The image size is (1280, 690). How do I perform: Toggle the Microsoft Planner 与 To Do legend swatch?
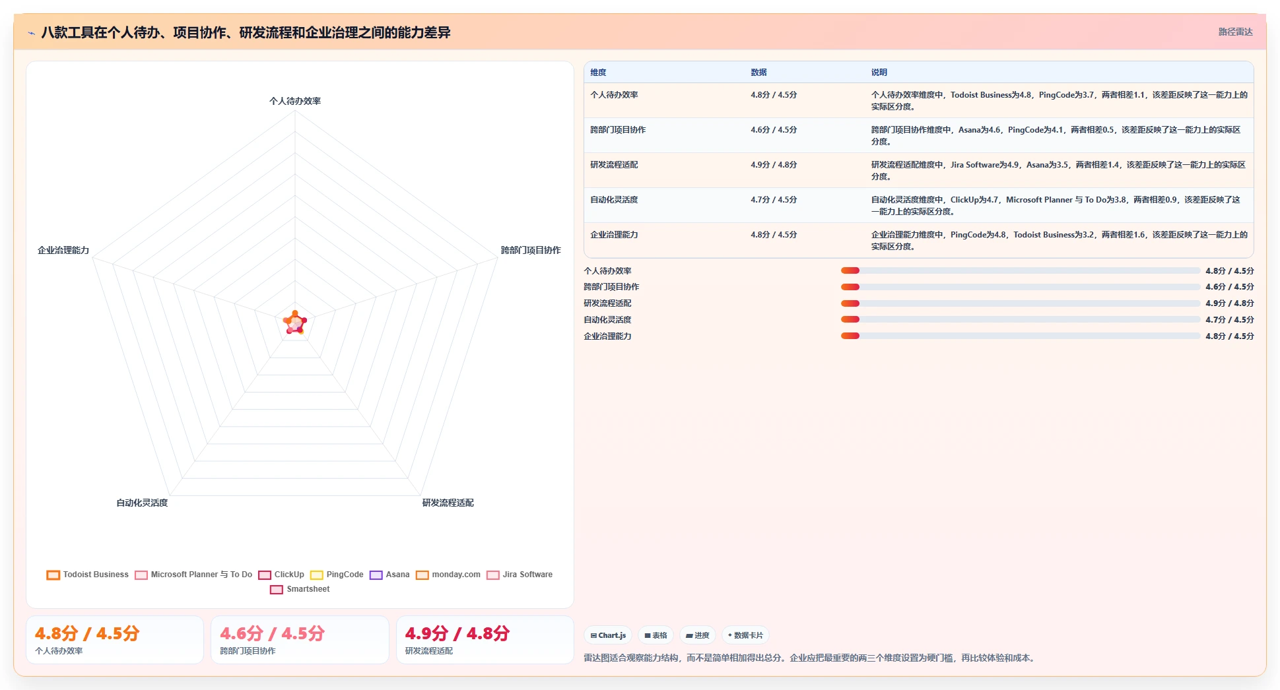pos(141,575)
